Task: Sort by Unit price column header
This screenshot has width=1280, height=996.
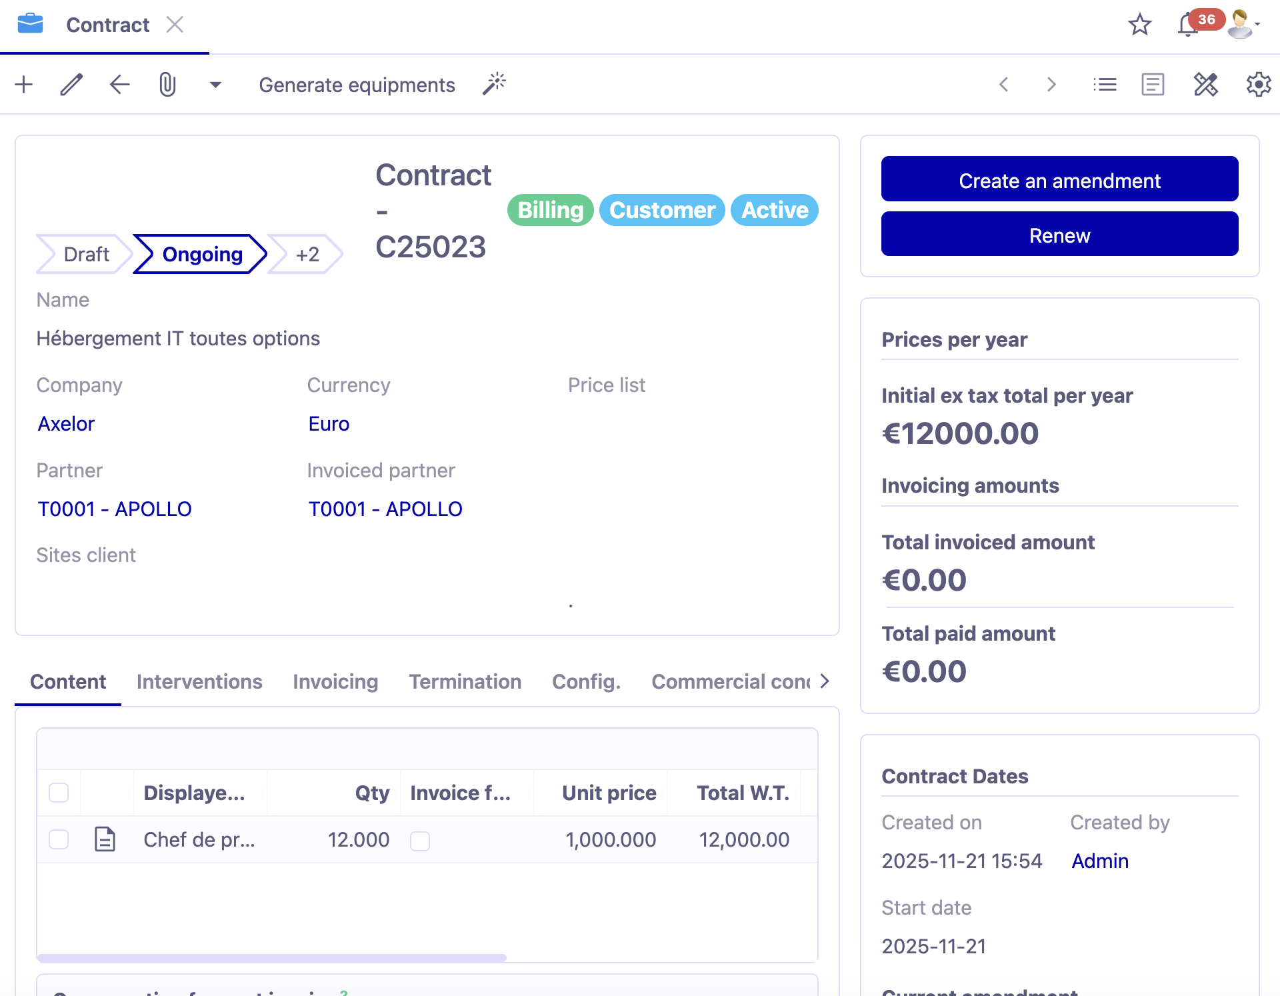Action: click(x=601, y=793)
